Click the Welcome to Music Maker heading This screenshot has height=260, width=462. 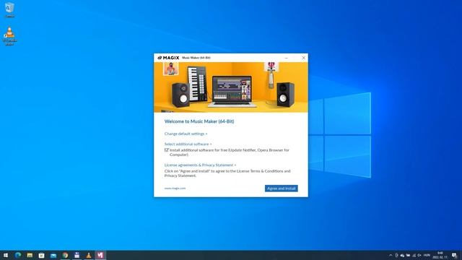[199, 121]
